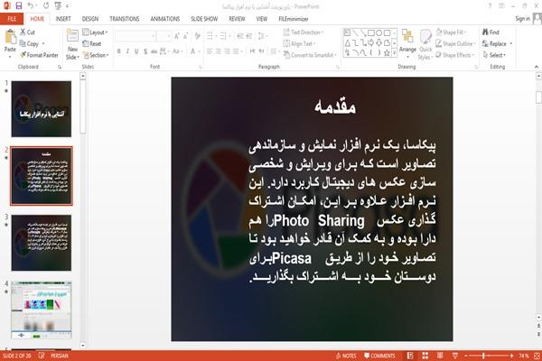This screenshot has width=542, height=361.
Task: Insert a New Slide
Action: tap(72, 45)
